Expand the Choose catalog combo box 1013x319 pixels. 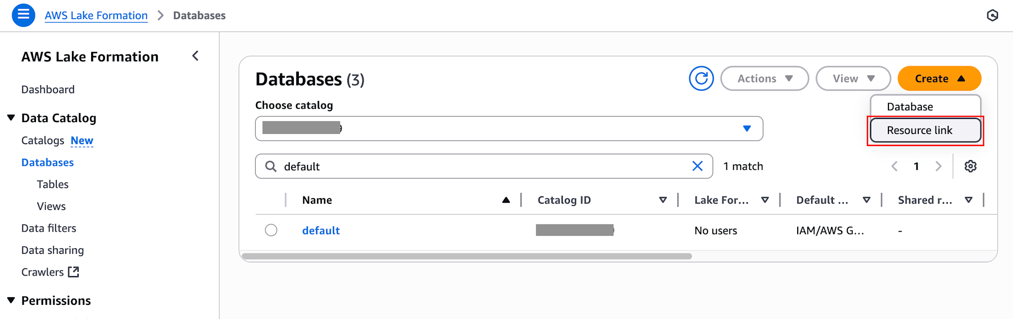pyautogui.click(x=509, y=128)
